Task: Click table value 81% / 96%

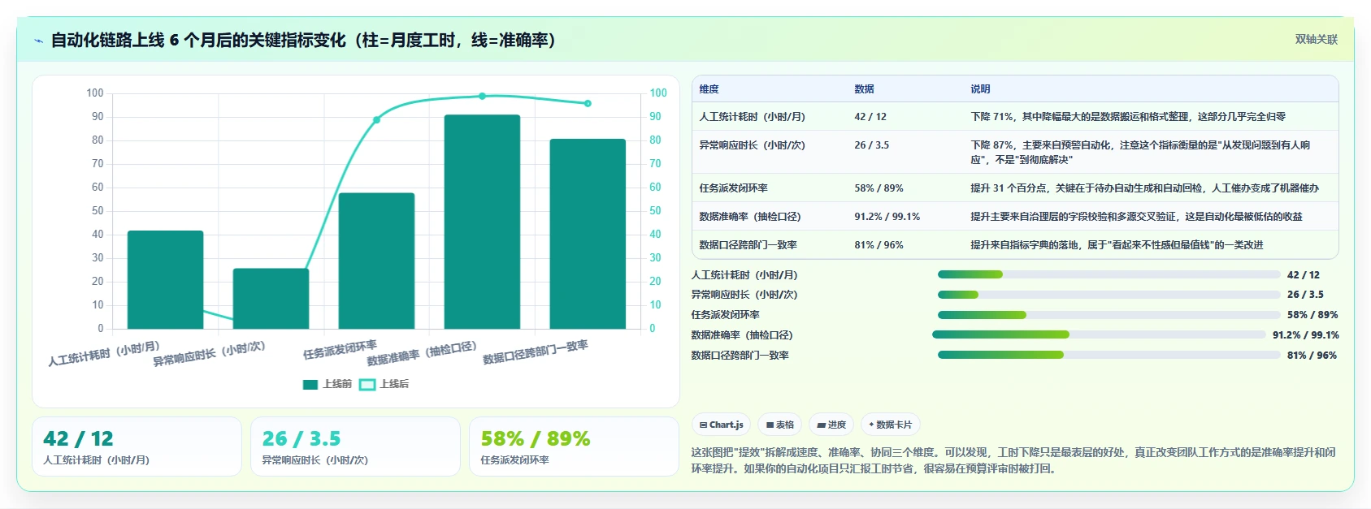Action: point(879,245)
